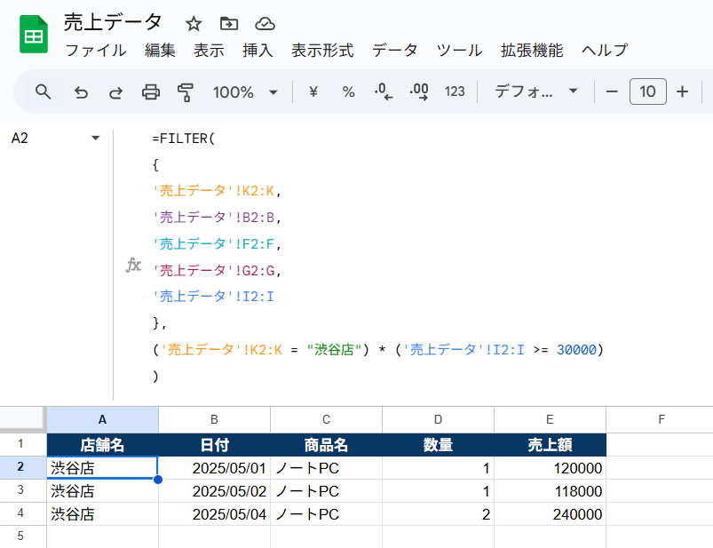Select row 1 header
Image resolution: width=713 pixels, height=548 pixels.
23,444
